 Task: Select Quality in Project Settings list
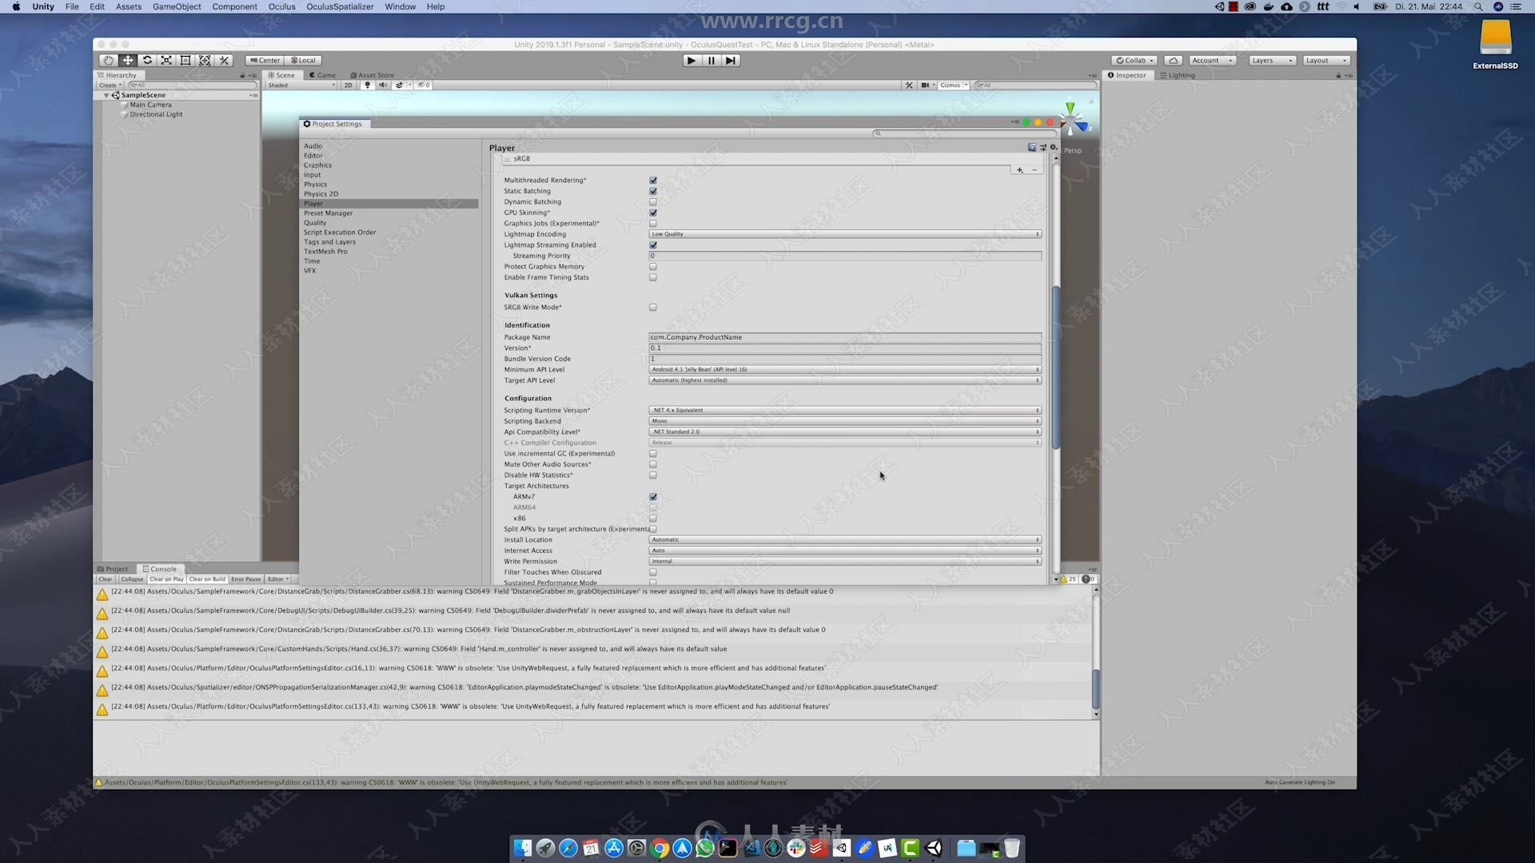pos(315,223)
